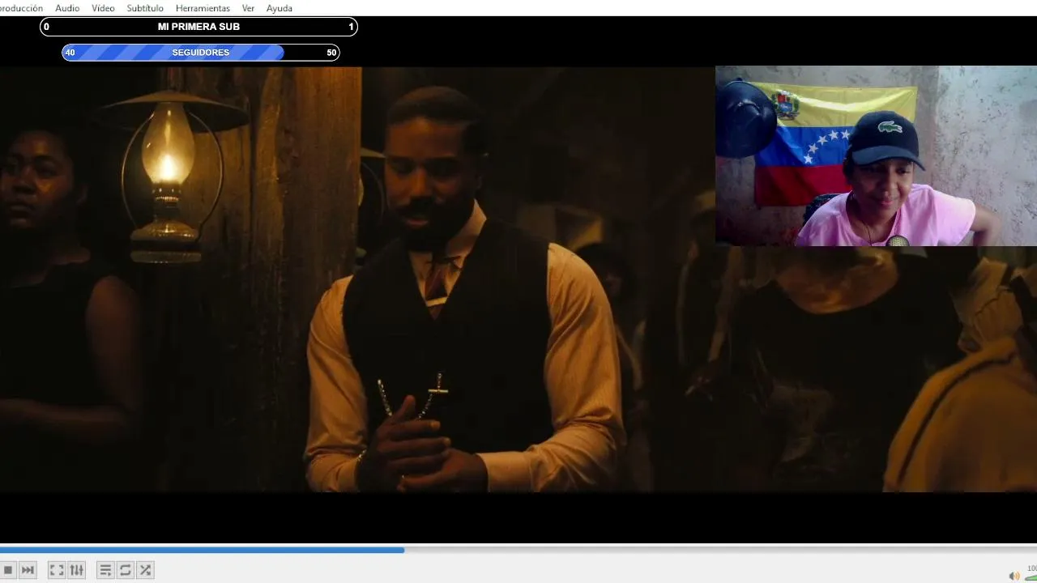Viewport: 1037px width, 583px height.
Task: Adjust the green volume slider
Action: pyautogui.click(x=1031, y=576)
